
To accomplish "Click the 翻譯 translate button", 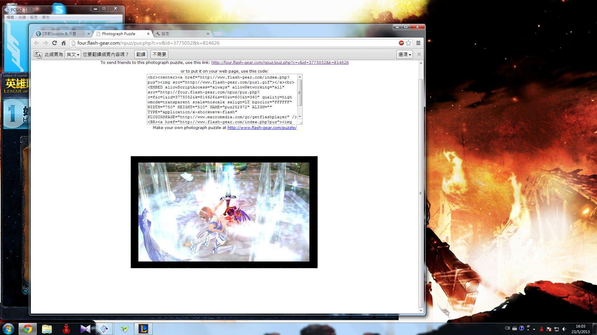I will point(141,55).
